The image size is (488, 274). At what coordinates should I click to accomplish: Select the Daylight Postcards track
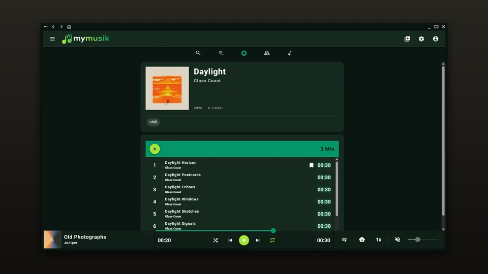click(x=241, y=178)
